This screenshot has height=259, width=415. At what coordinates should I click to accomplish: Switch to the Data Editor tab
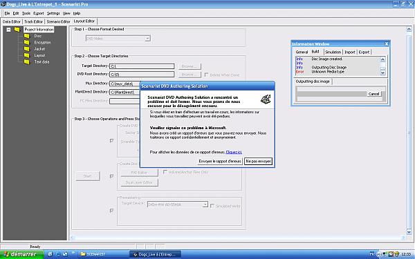click(12, 21)
